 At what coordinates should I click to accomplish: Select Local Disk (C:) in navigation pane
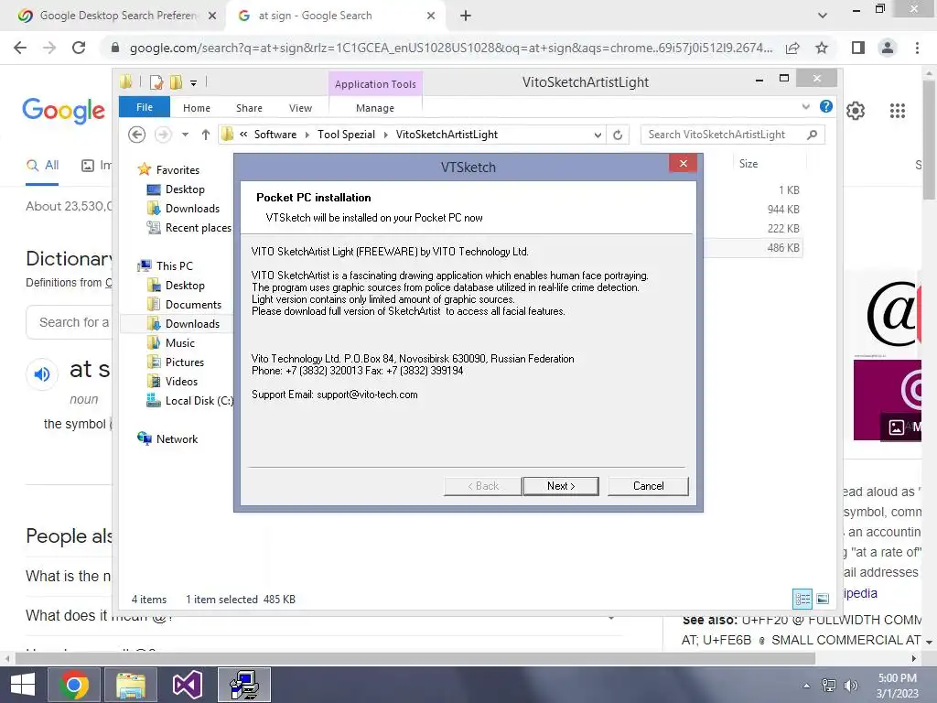199,401
